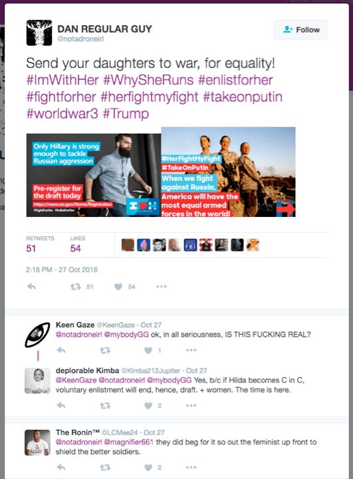Retweet Keen Gaze's reply
Screen dimensions: 353x479
[x=105, y=351]
